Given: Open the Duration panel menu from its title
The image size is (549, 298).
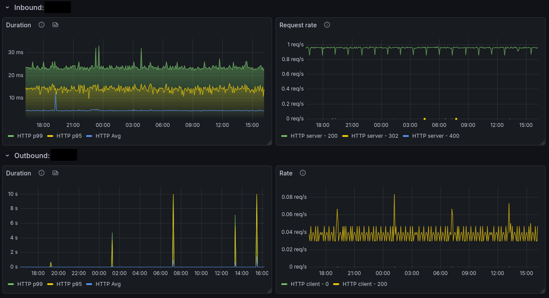Looking at the screenshot, I should (18, 25).
